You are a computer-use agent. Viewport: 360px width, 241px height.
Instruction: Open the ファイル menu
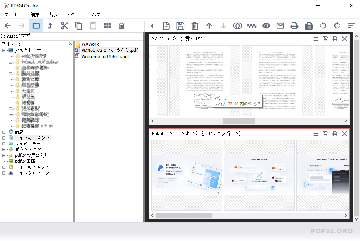[13, 15]
